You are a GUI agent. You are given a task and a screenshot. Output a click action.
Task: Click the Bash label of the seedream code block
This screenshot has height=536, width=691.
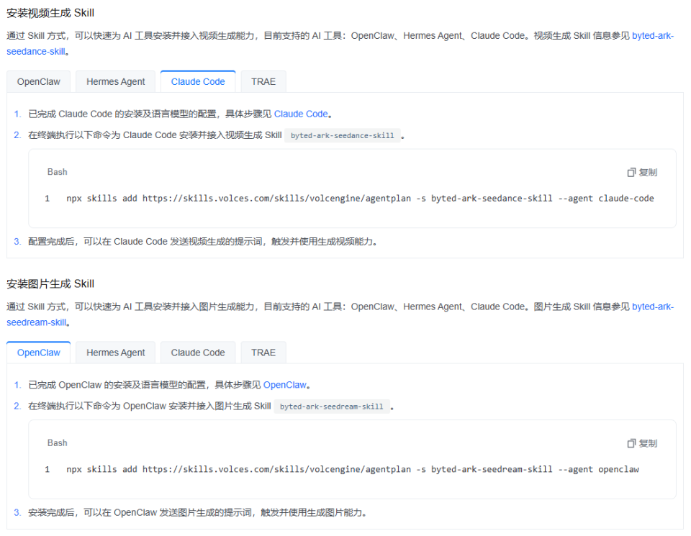coord(58,443)
